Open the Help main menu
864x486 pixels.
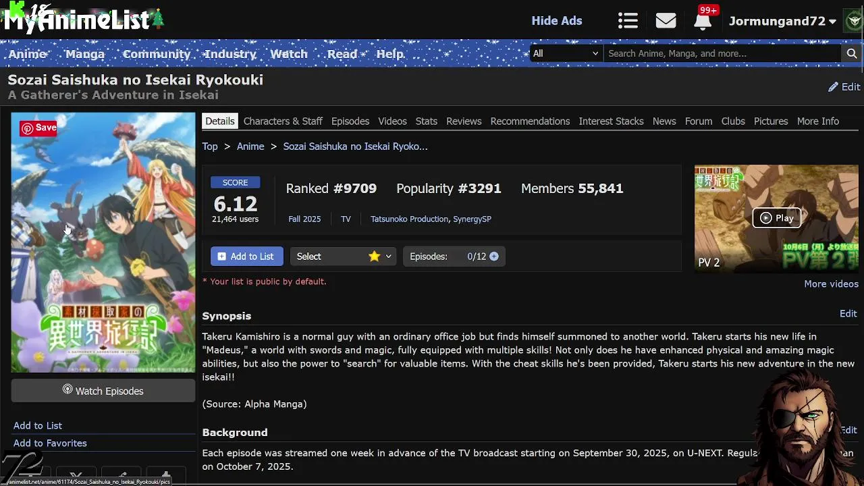(390, 54)
